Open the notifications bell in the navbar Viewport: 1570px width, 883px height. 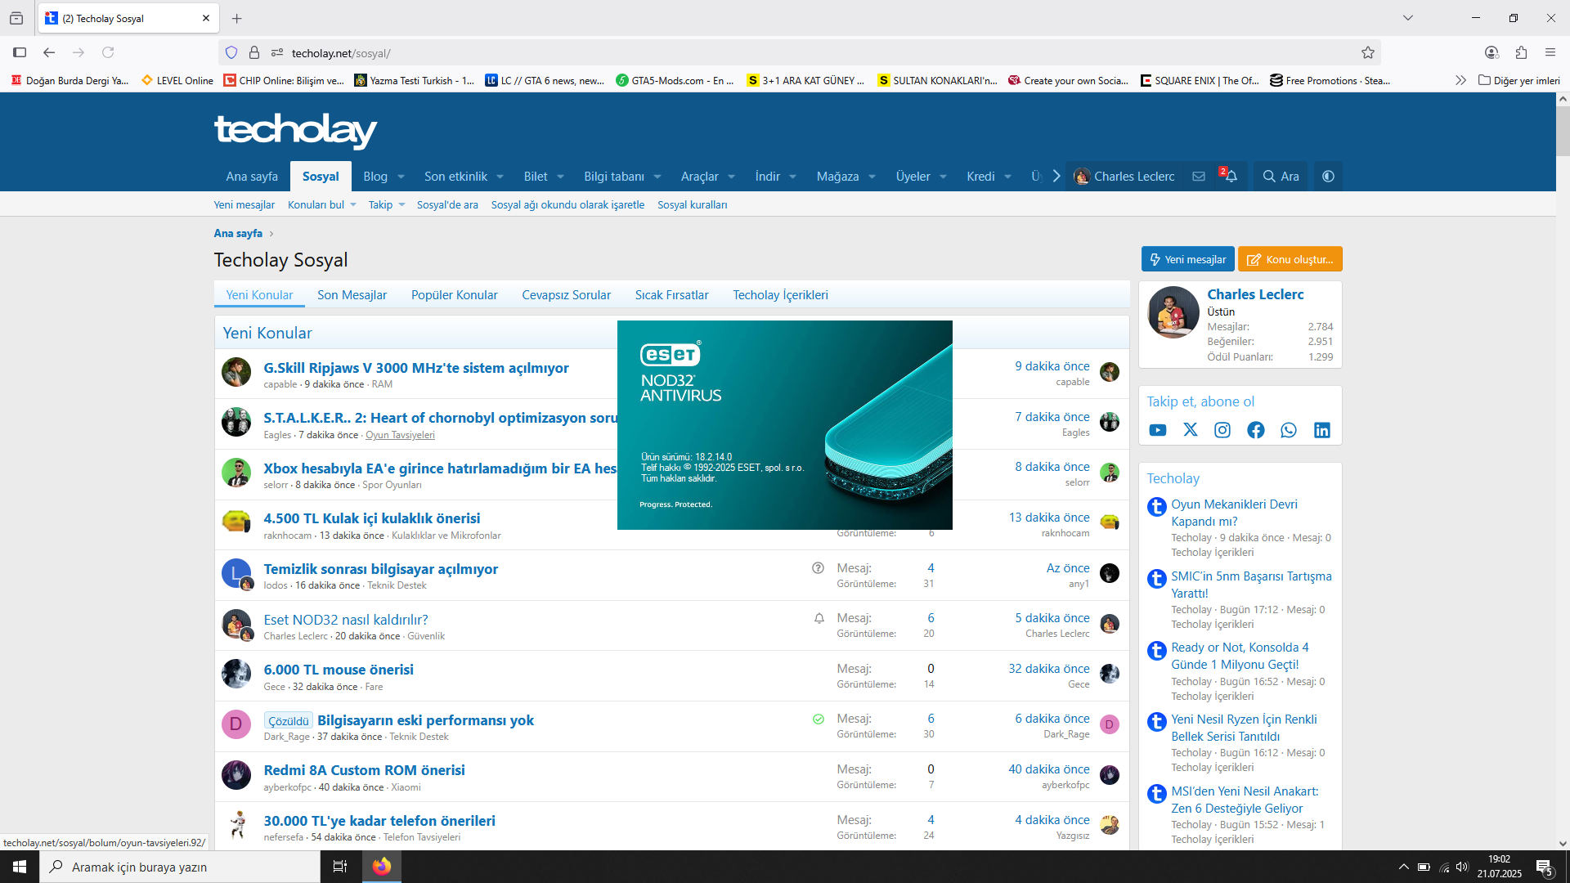pos(1231,177)
